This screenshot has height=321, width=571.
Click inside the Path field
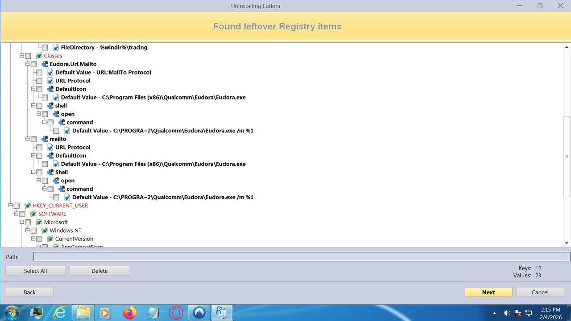[302, 257]
